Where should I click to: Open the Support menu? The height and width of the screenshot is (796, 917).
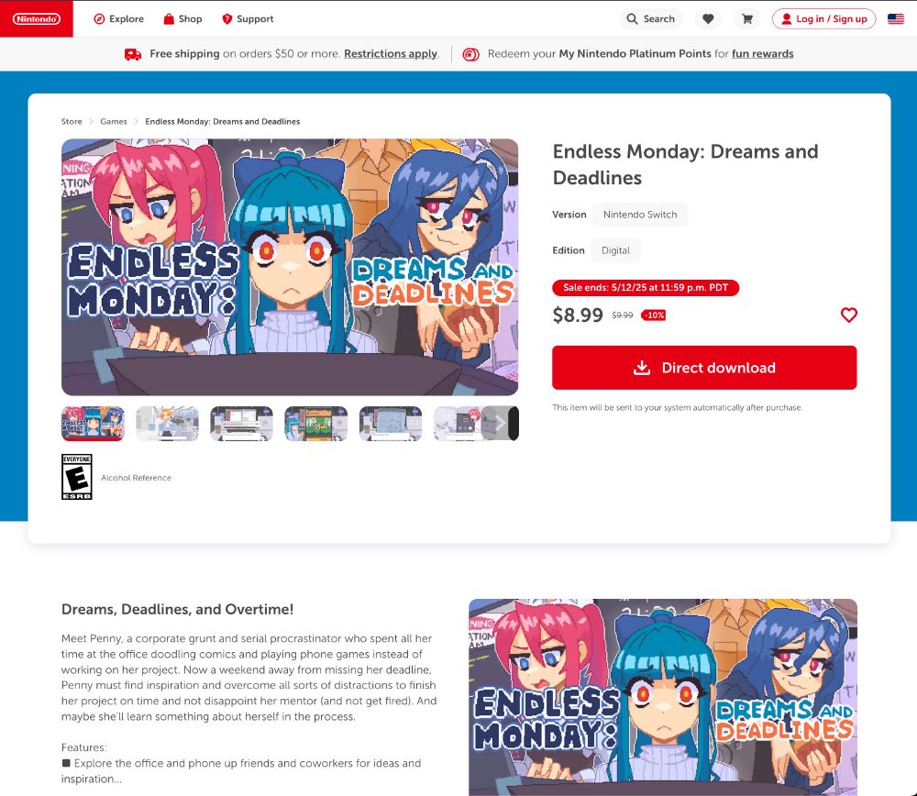click(x=248, y=18)
